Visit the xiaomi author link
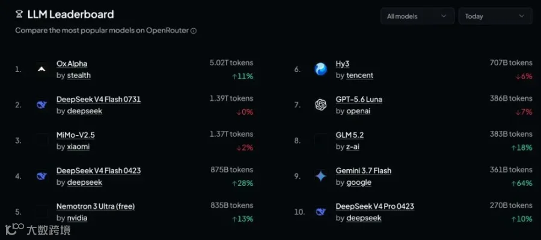This screenshot has height=240, width=541. [x=78, y=146]
